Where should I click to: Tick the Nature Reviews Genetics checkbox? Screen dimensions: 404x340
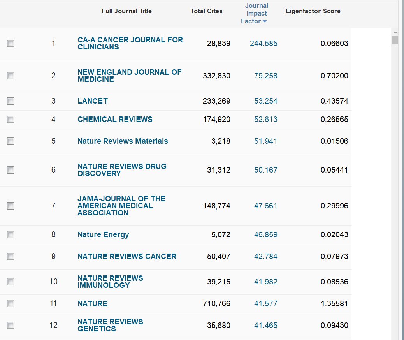(x=11, y=325)
